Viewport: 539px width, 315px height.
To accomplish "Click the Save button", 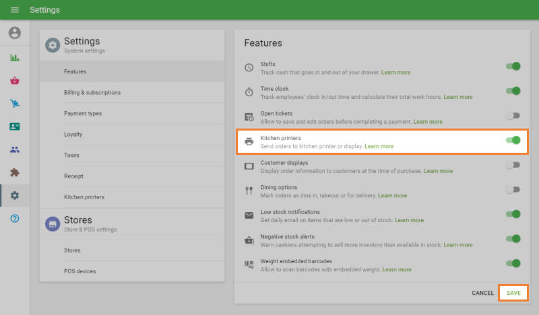I will pos(513,293).
